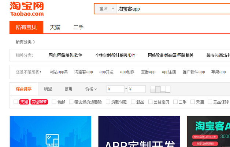Switch to the 天猫 tab

click(55, 27)
